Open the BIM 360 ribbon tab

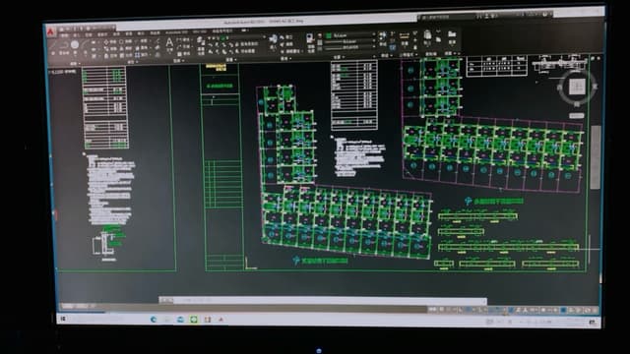pos(199,31)
